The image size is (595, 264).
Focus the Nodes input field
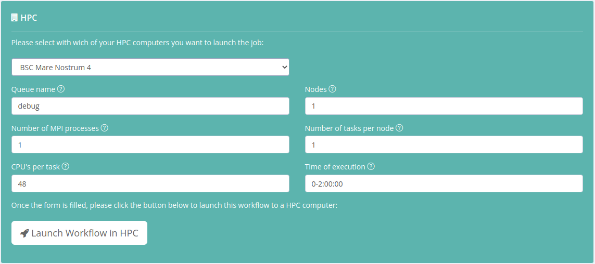[x=444, y=106]
